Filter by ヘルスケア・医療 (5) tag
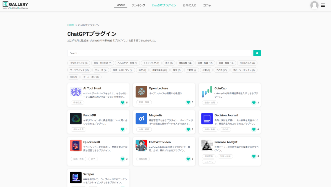Viewport: 331px width, 187px height. pos(127,63)
